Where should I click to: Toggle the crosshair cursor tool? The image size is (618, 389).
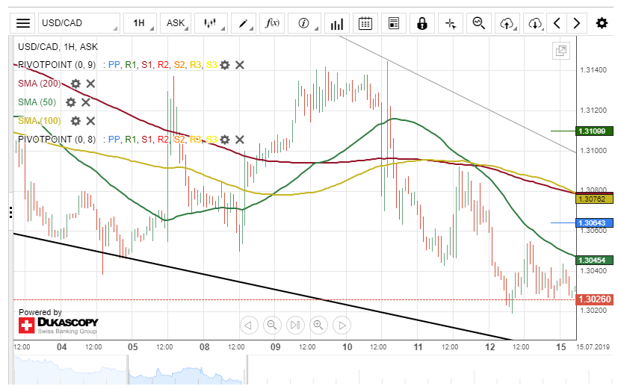tap(450, 23)
